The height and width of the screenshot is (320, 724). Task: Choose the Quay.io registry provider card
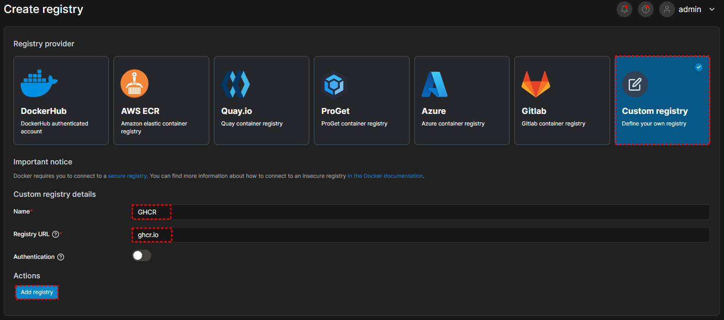(262, 100)
